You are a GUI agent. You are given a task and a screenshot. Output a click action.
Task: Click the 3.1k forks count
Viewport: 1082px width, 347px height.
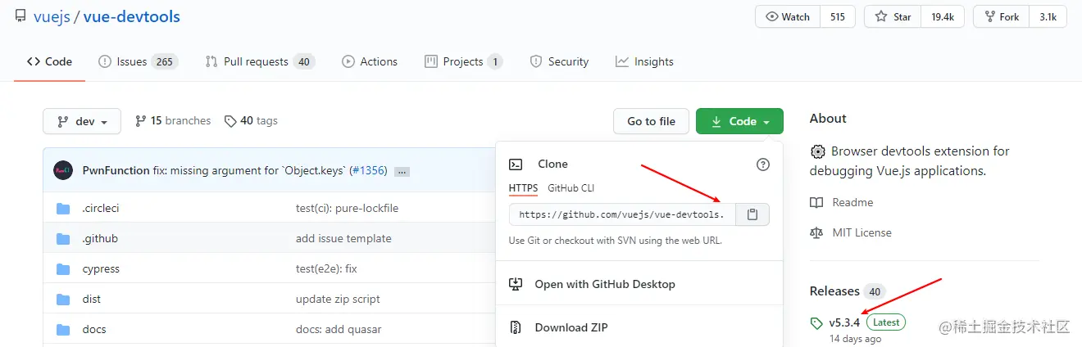tap(1048, 16)
